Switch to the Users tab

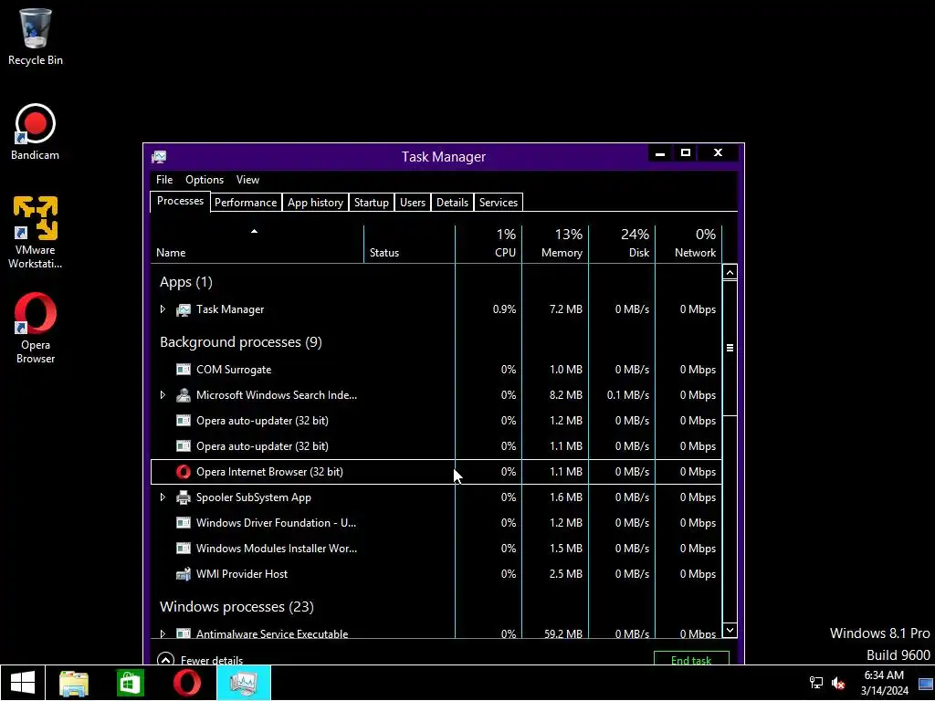(413, 203)
